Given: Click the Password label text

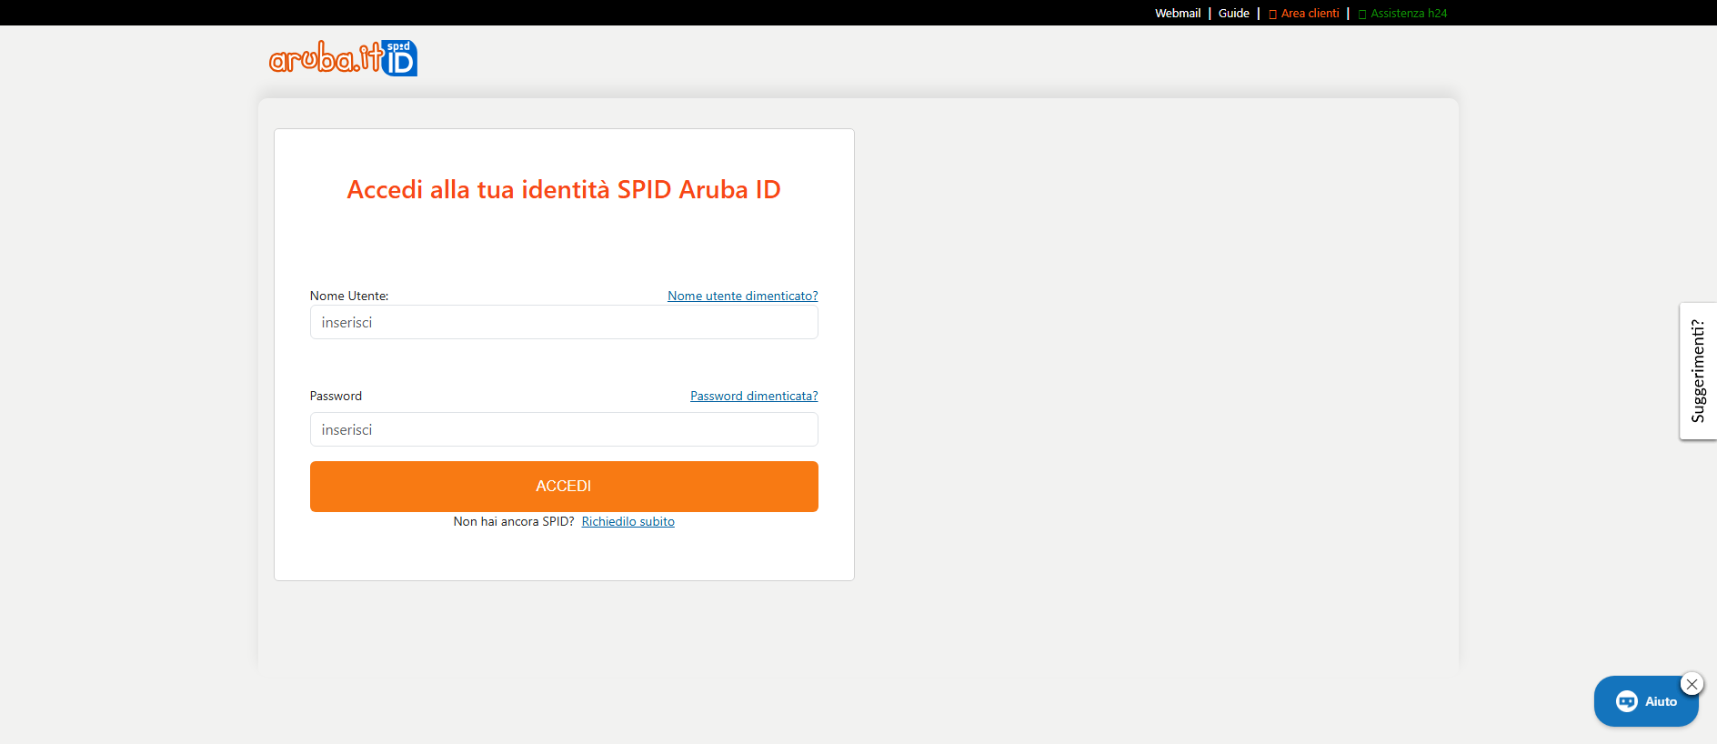Looking at the screenshot, I should (x=336, y=396).
